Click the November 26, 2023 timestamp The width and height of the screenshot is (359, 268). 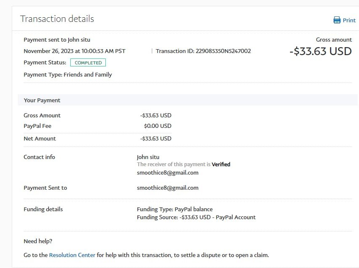(74, 51)
